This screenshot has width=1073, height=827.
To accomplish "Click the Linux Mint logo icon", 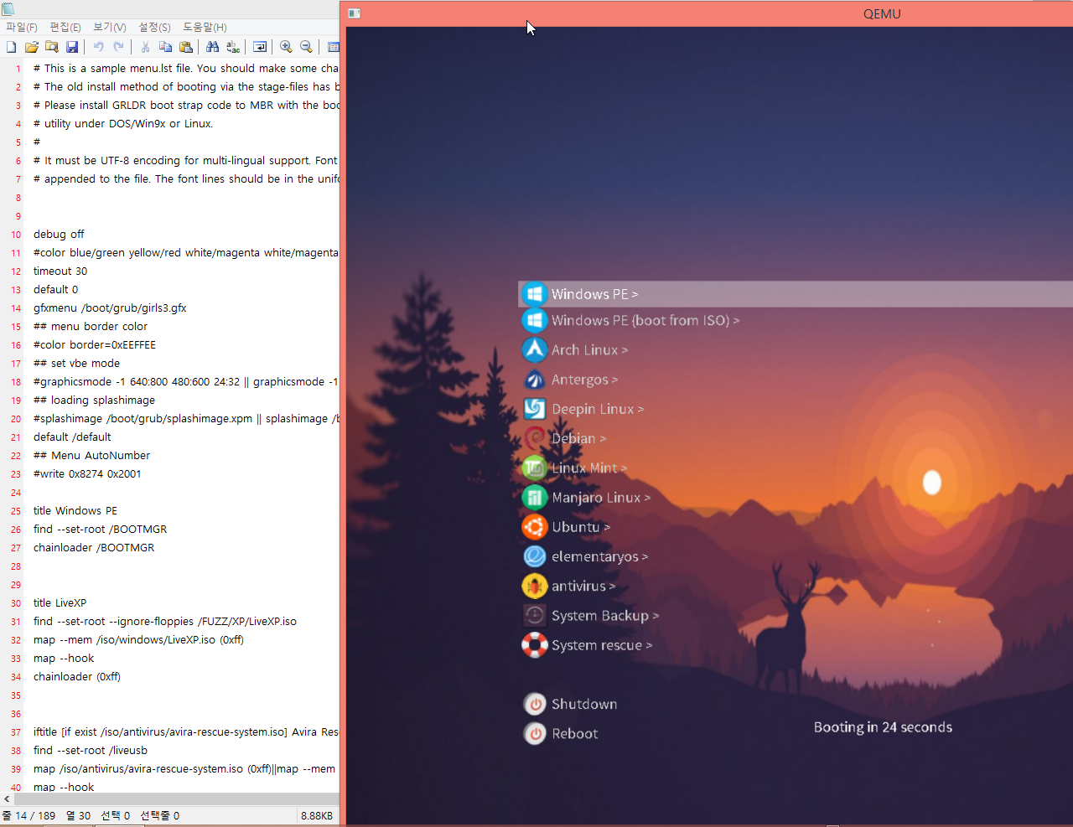I will click(x=535, y=468).
